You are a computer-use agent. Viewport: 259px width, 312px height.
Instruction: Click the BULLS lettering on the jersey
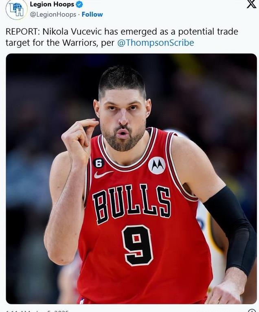click(x=132, y=204)
